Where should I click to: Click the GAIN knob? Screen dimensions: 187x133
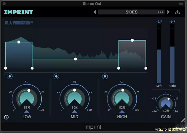(166, 104)
